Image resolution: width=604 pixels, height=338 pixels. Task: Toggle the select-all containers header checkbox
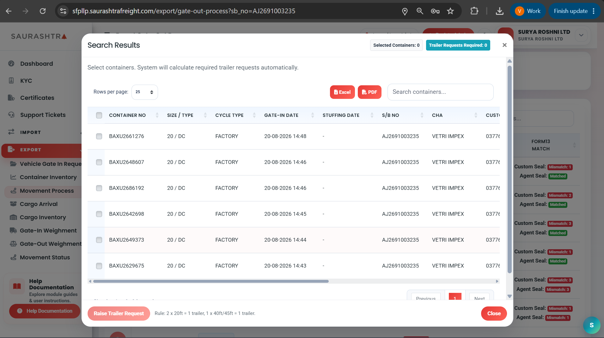click(x=99, y=115)
